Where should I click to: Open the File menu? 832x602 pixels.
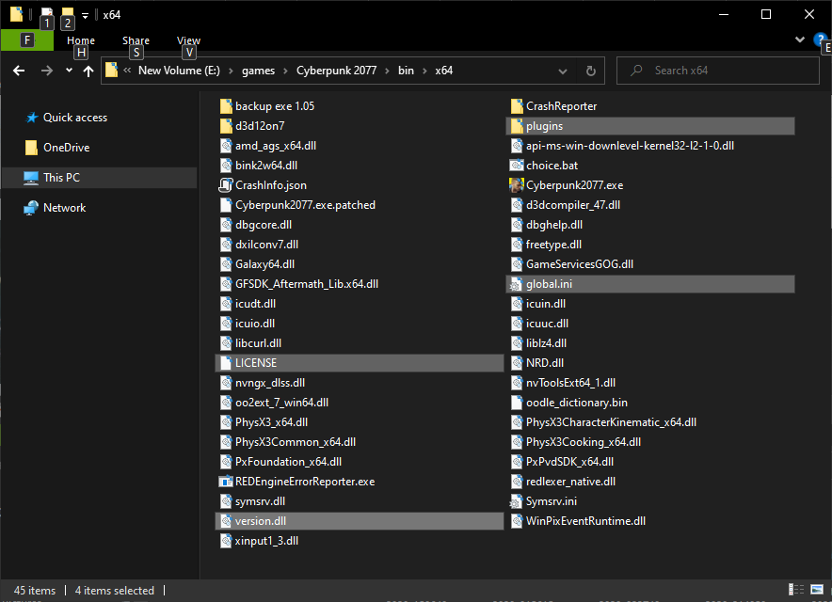tap(27, 40)
